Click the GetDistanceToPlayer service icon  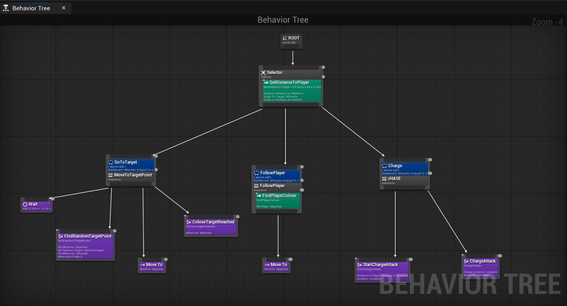pos(266,83)
